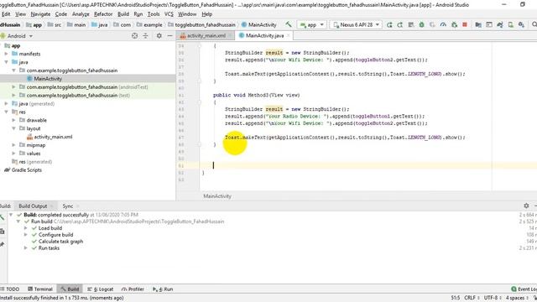This screenshot has width=537, height=302.
Task: Collapse the java folder in project tree
Action: [x=6, y=62]
